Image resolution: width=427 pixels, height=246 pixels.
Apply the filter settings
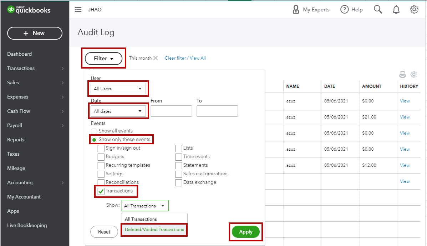[245, 232]
